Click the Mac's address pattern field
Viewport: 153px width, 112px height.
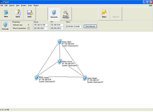(74, 26)
